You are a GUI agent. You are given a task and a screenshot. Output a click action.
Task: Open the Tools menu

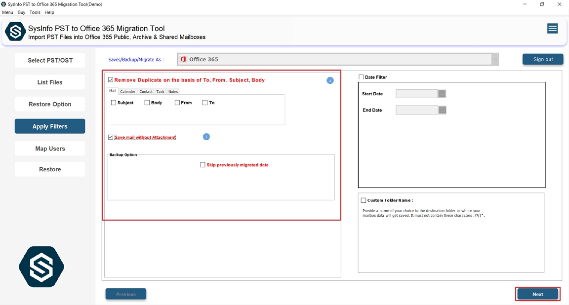35,12
